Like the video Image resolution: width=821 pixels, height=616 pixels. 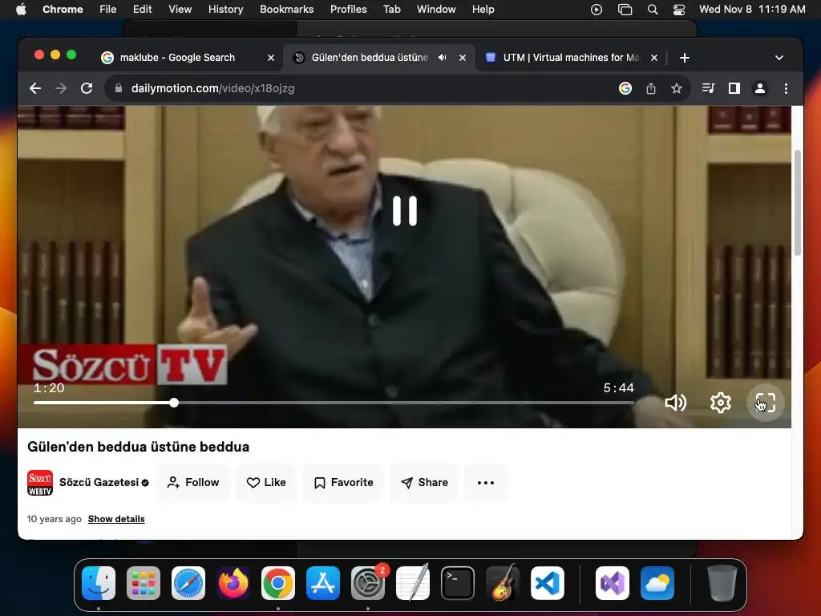[x=266, y=482]
